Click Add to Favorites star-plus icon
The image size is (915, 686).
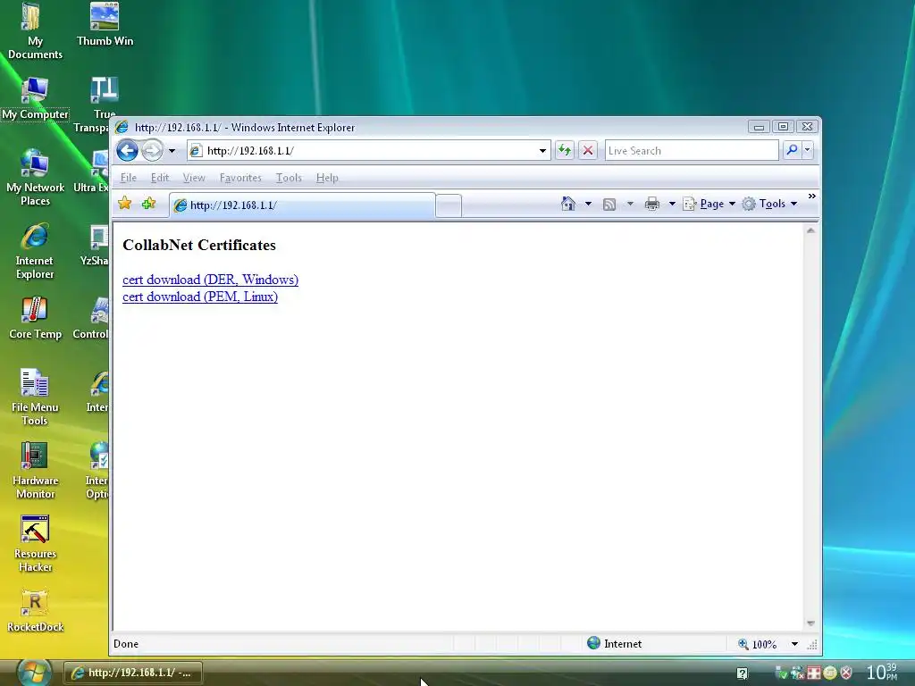149,203
